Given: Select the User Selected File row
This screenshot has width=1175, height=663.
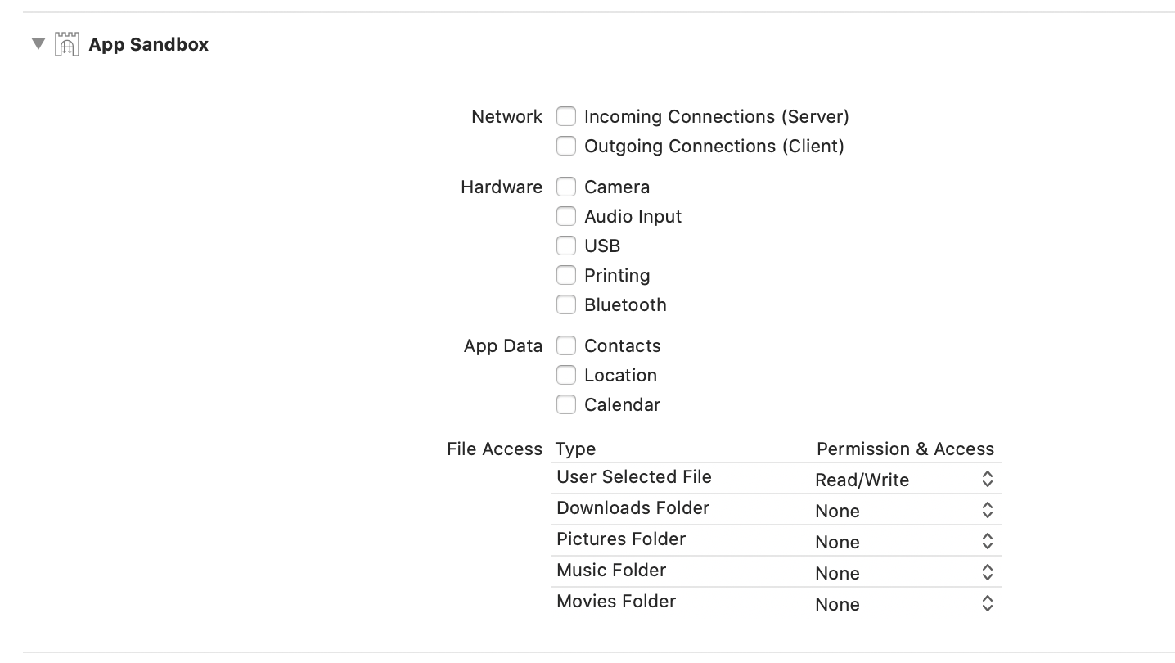Looking at the screenshot, I should pyautogui.click(x=777, y=478).
